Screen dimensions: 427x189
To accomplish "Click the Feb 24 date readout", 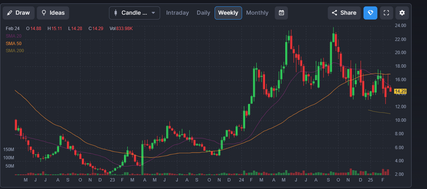I will tap(13, 28).
